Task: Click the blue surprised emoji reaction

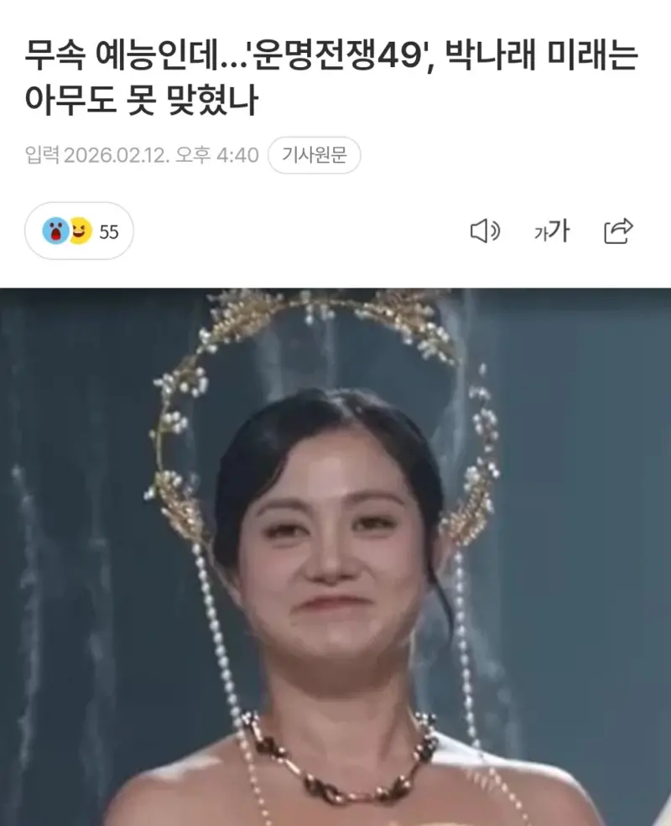Action: [55, 231]
